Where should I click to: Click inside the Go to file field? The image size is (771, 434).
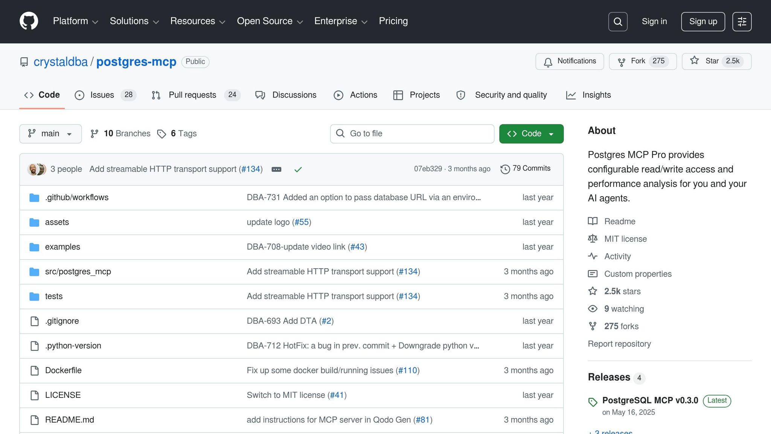[412, 133]
